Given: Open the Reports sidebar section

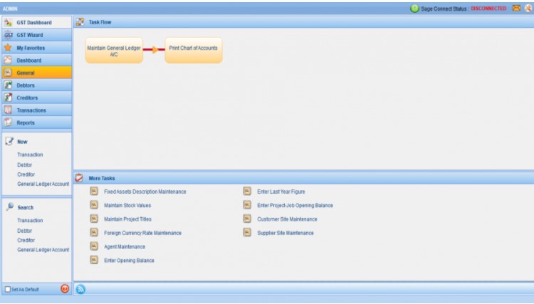Looking at the screenshot, I should [x=36, y=123].
